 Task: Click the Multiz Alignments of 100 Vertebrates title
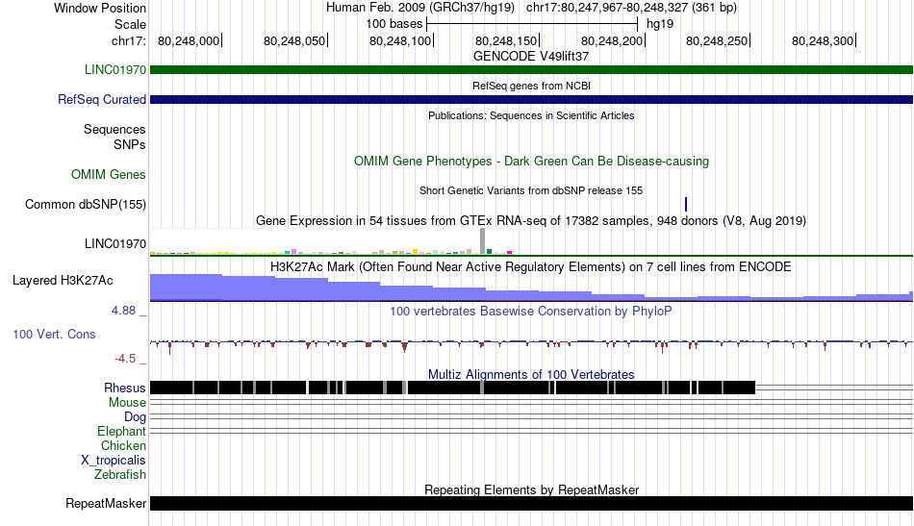coord(531,375)
